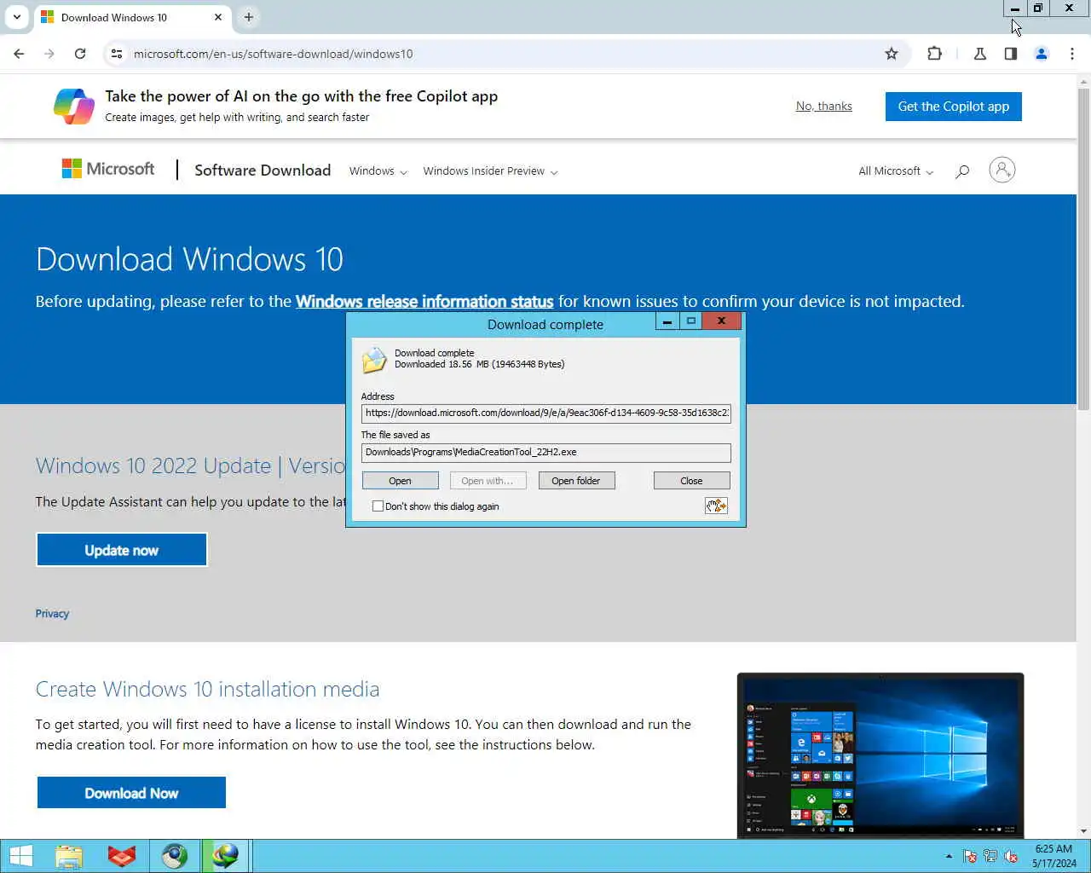Screen dimensions: 1091x873
Task: Click the search magnifier on Microsoft site
Action: pyautogui.click(x=962, y=171)
